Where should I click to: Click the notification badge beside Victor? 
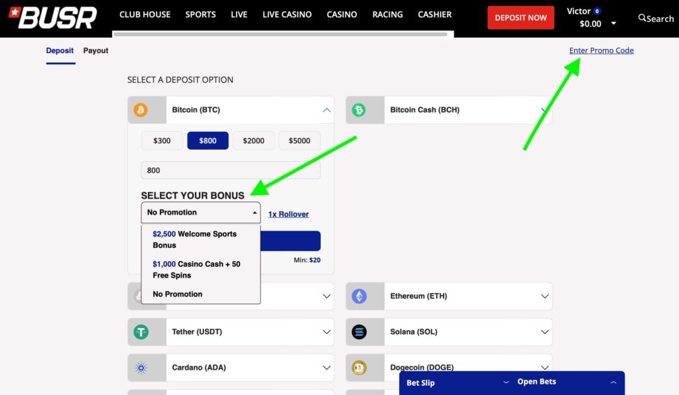pyautogui.click(x=597, y=11)
